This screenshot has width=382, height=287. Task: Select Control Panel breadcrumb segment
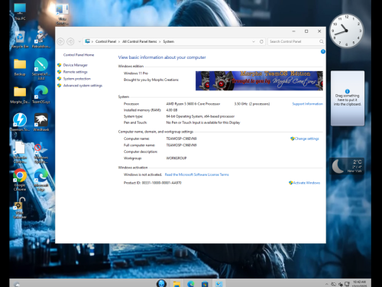[x=105, y=41]
